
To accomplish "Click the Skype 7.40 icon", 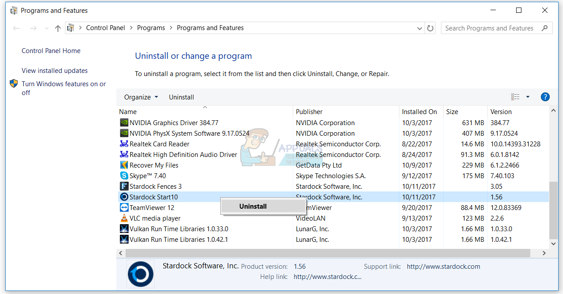I will tap(124, 176).
